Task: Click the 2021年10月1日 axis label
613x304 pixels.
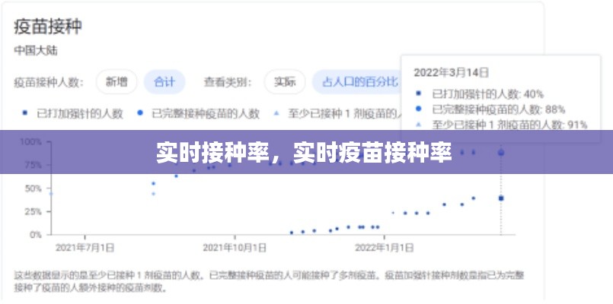Action: point(235,248)
